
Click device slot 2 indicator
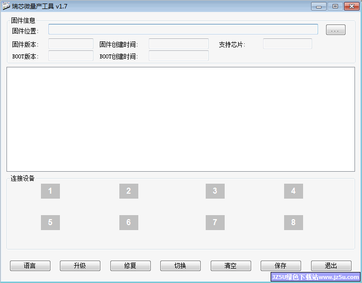click(129, 191)
